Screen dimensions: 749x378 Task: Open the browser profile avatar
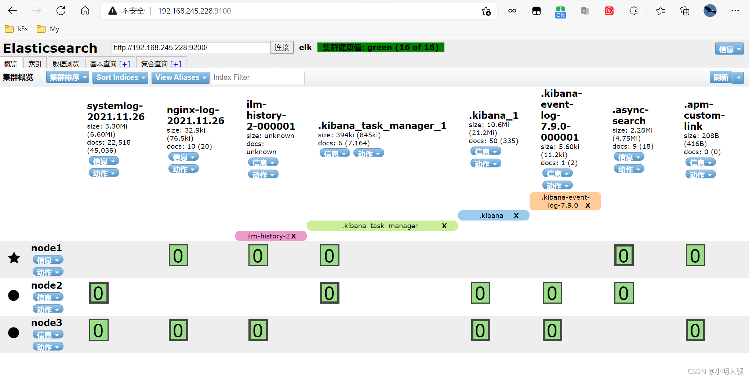(710, 11)
